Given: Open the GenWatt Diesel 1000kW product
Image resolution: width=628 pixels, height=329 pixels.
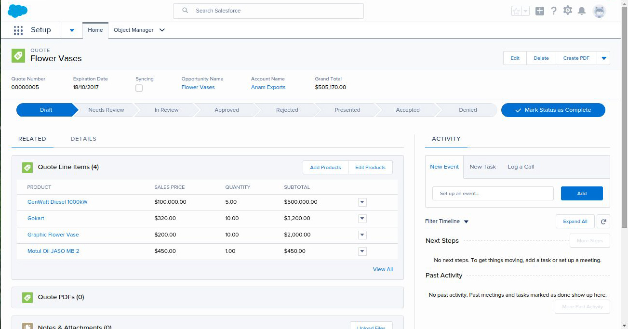Looking at the screenshot, I should (x=57, y=202).
